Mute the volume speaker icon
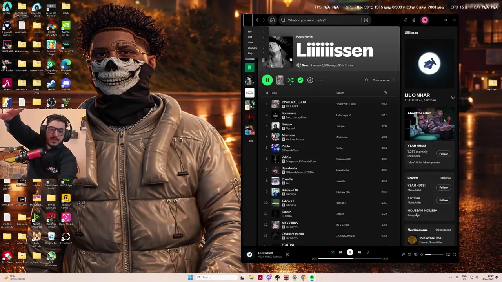Viewport: 502px width, 282px height. click(x=422, y=255)
